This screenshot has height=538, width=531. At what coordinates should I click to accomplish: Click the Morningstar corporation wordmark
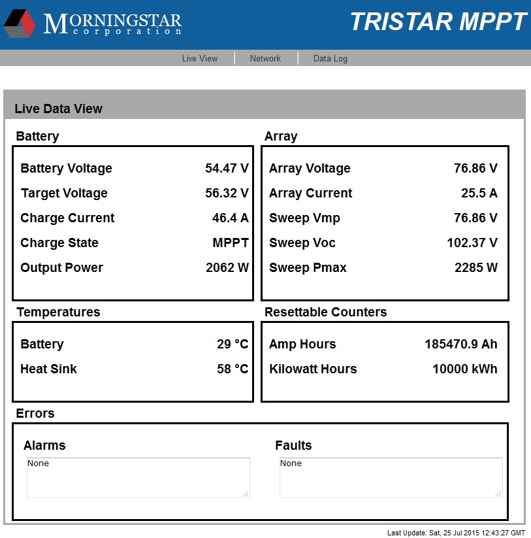[x=112, y=24]
